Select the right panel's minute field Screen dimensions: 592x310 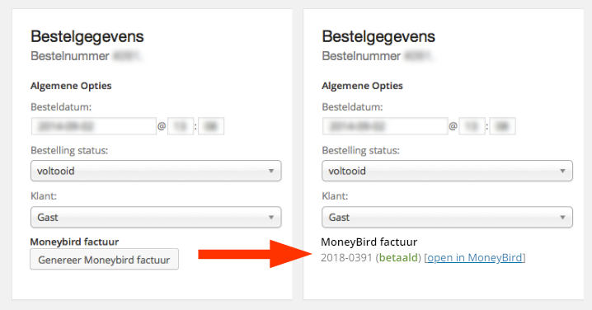click(x=502, y=126)
